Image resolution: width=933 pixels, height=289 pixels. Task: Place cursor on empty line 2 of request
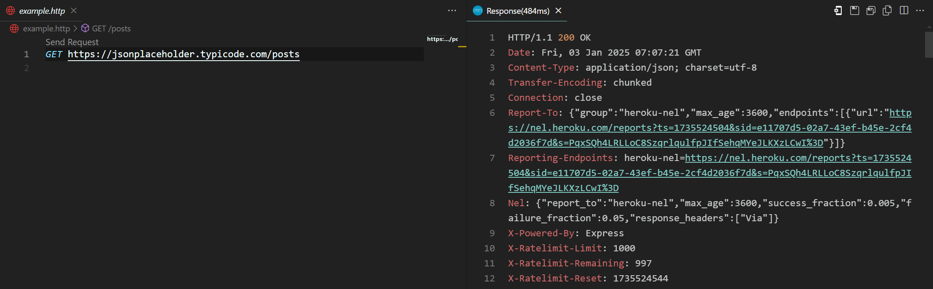click(235, 68)
